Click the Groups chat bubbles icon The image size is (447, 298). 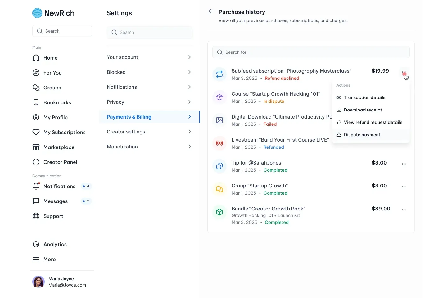coord(36,88)
